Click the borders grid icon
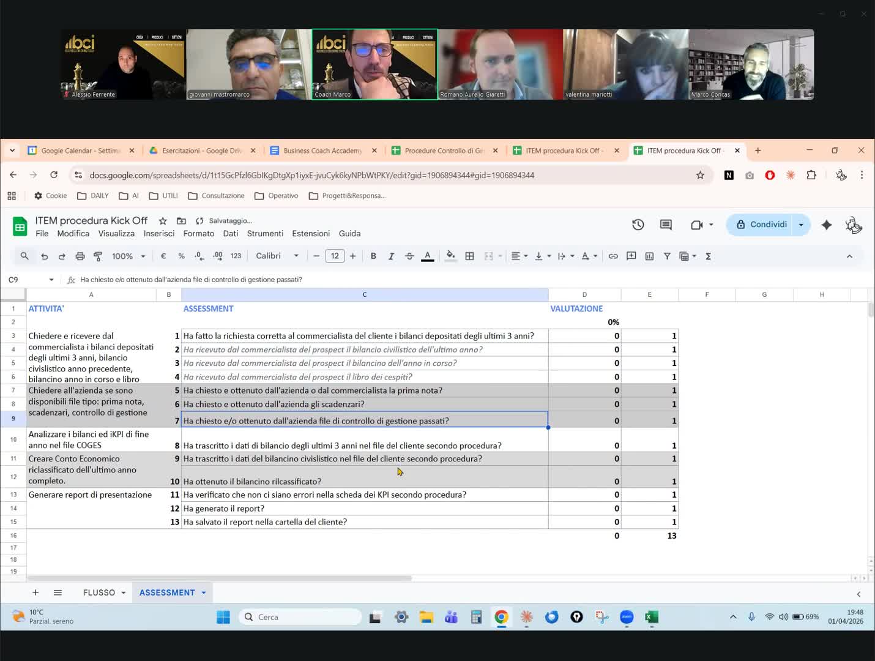The image size is (875, 661). pyautogui.click(x=469, y=256)
